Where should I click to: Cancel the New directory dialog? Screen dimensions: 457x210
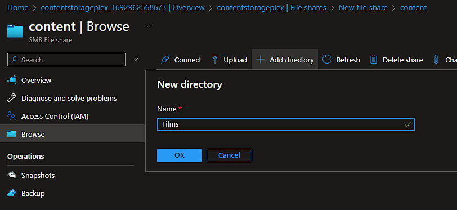(229, 155)
